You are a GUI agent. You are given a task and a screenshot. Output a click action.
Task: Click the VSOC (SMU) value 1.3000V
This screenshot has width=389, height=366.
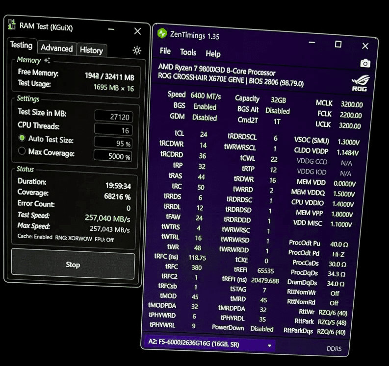pos(348,142)
